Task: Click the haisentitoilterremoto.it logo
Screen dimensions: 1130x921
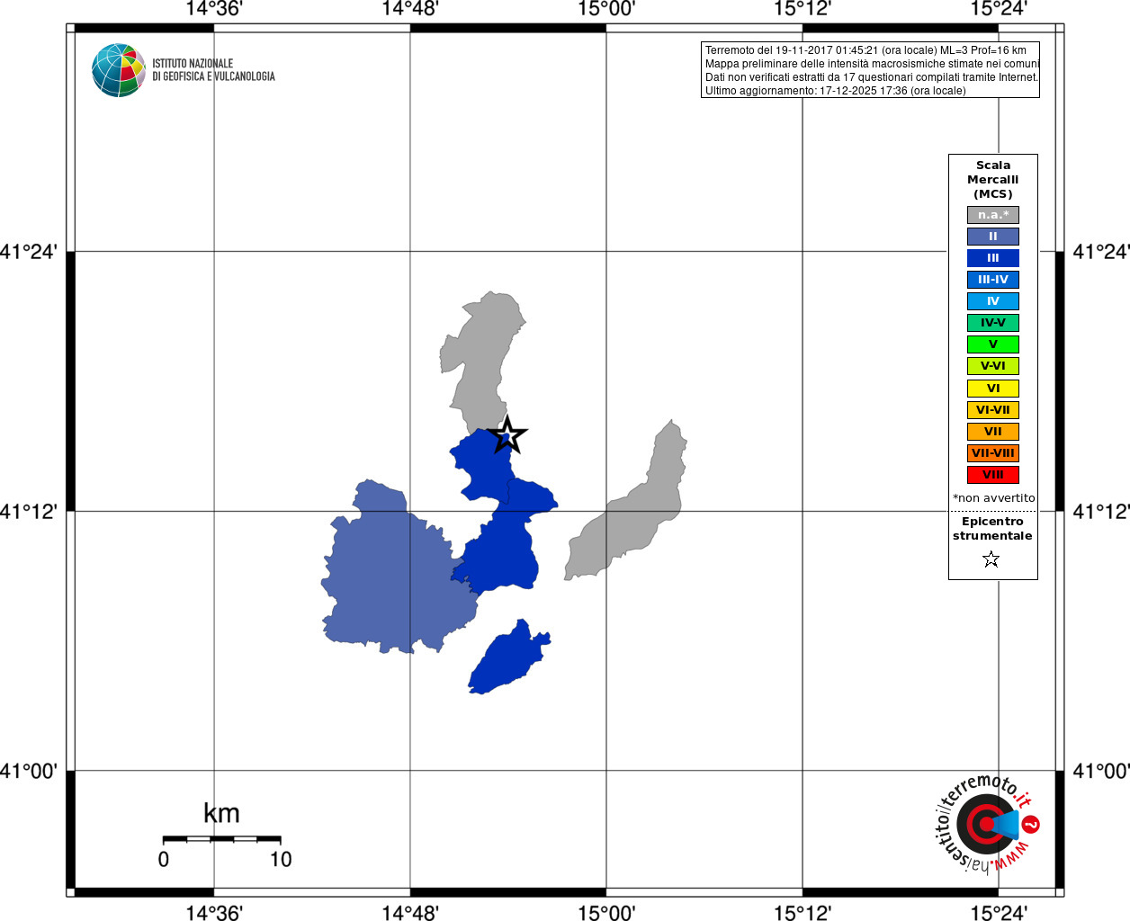Action: coord(988,824)
